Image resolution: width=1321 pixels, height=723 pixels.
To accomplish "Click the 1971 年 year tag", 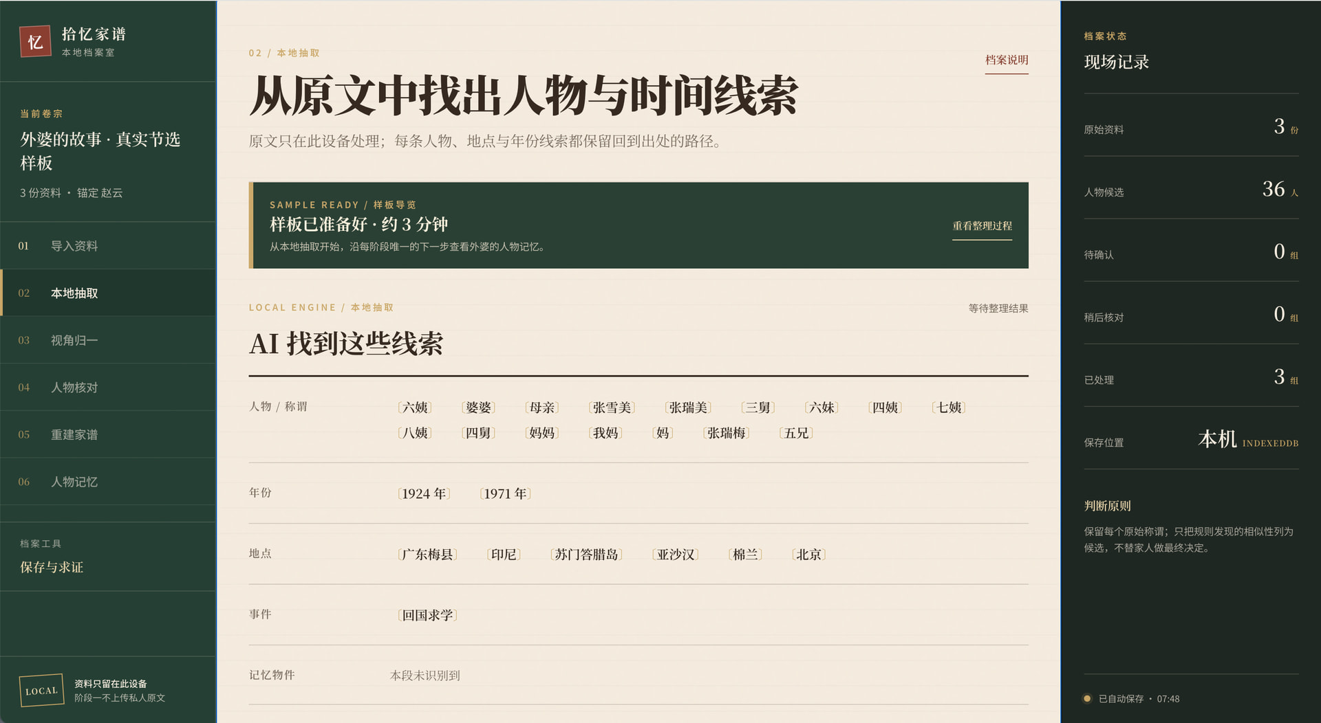I will [505, 493].
